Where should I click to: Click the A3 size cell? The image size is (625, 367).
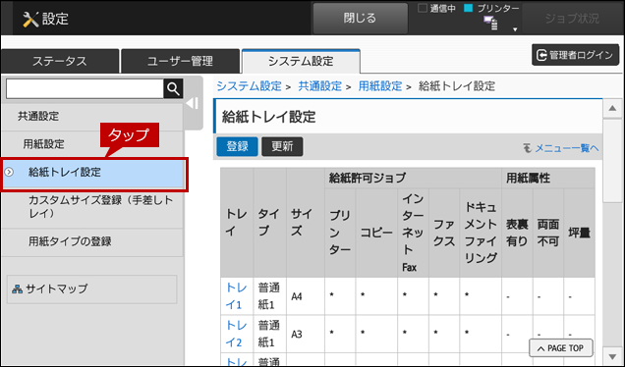click(x=305, y=334)
